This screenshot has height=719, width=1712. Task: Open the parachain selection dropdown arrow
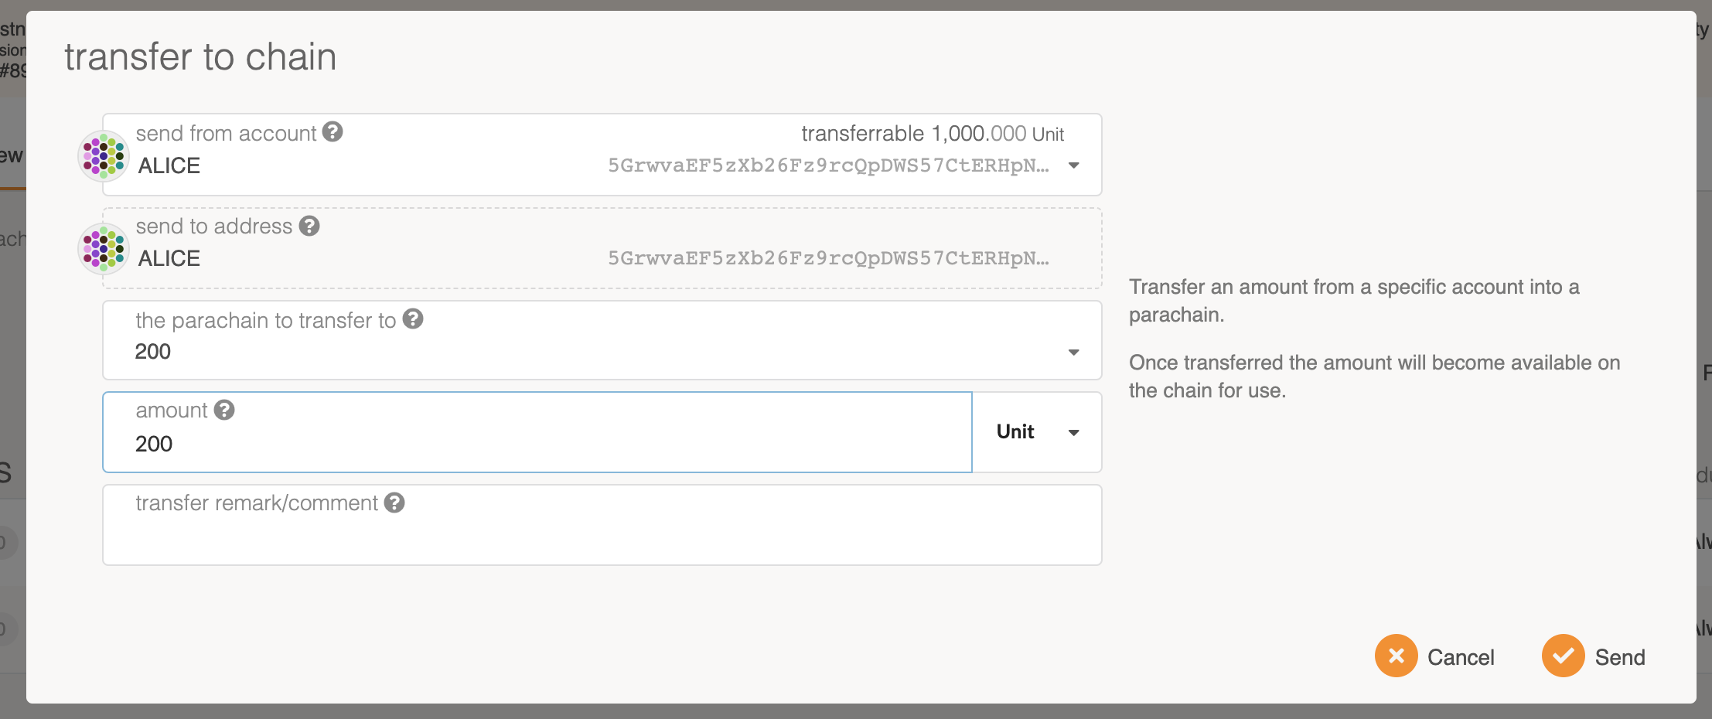pos(1073,353)
